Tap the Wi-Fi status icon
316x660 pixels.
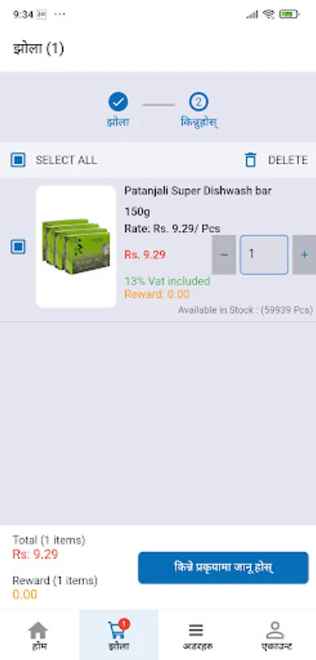pyautogui.click(x=268, y=15)
